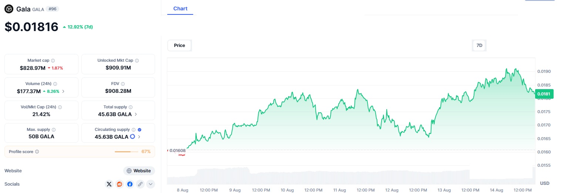
Task: Select the 7D time range toggle
Action: [479, 45]
